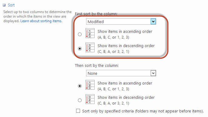Image resolution: width=208 pixels, height=117 pixels.
Task: Enable Sort only by specified criteria checkbox
Action: tap(78, 111)
